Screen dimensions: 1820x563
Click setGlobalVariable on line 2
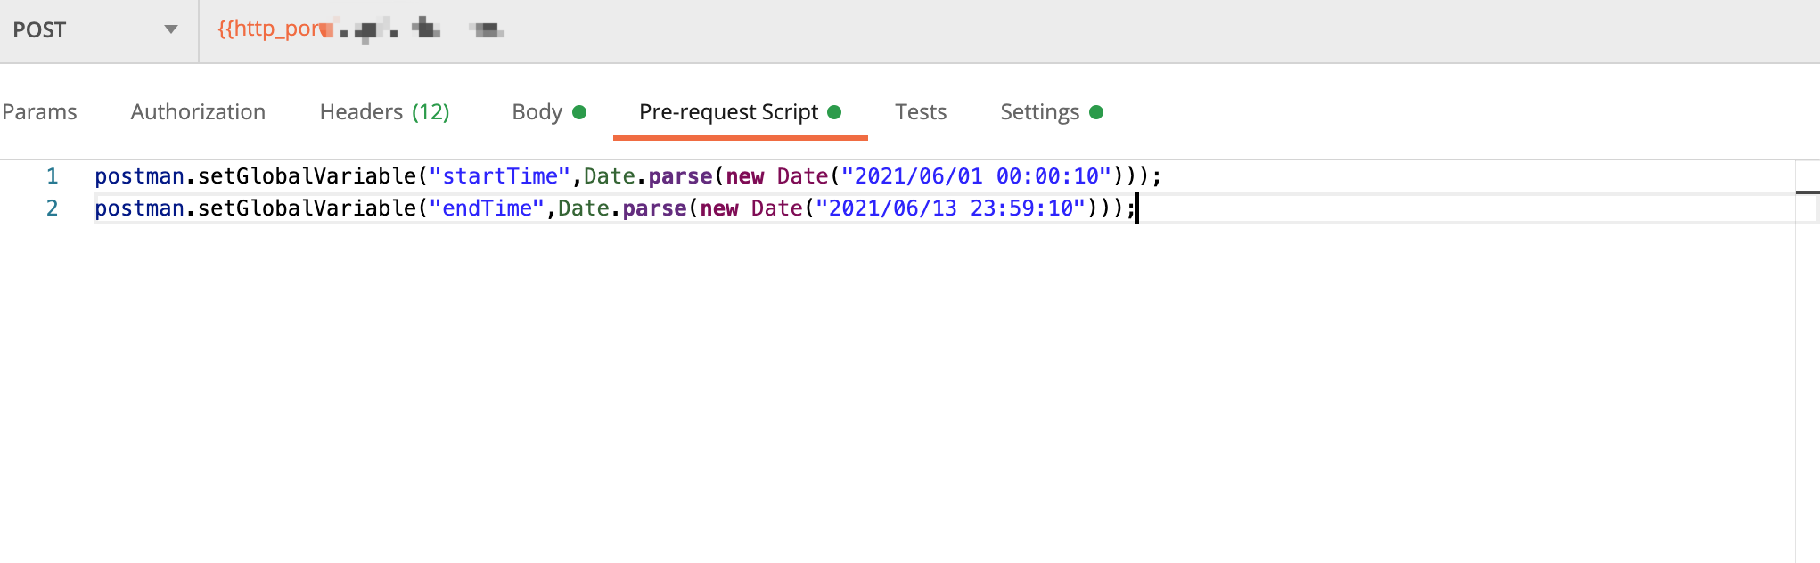click(307, 208)
